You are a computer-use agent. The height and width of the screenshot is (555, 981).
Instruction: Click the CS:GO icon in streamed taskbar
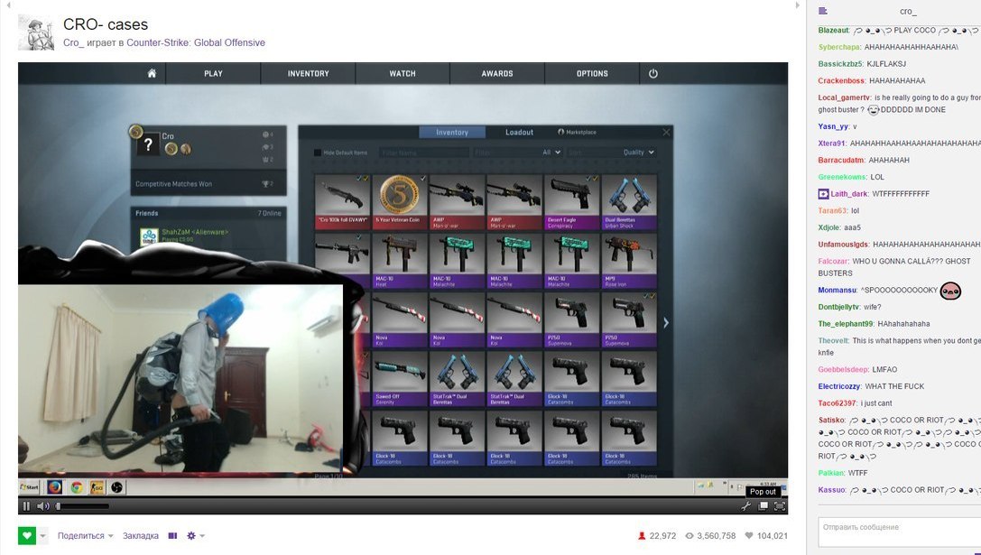[x=97, y=486]
